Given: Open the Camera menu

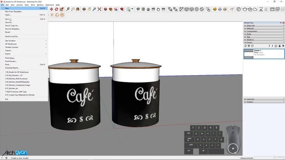Looking at the screenshot, I should click(x=20, y=5).
